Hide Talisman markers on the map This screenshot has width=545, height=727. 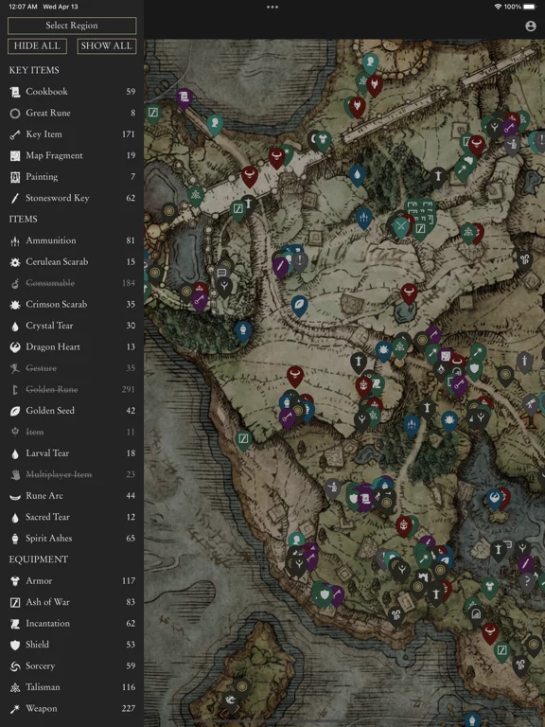pyautogui.click(x=72, y=687)
